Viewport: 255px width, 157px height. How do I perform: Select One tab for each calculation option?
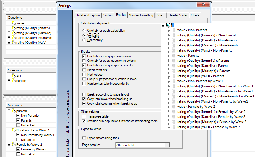point(84,31)
